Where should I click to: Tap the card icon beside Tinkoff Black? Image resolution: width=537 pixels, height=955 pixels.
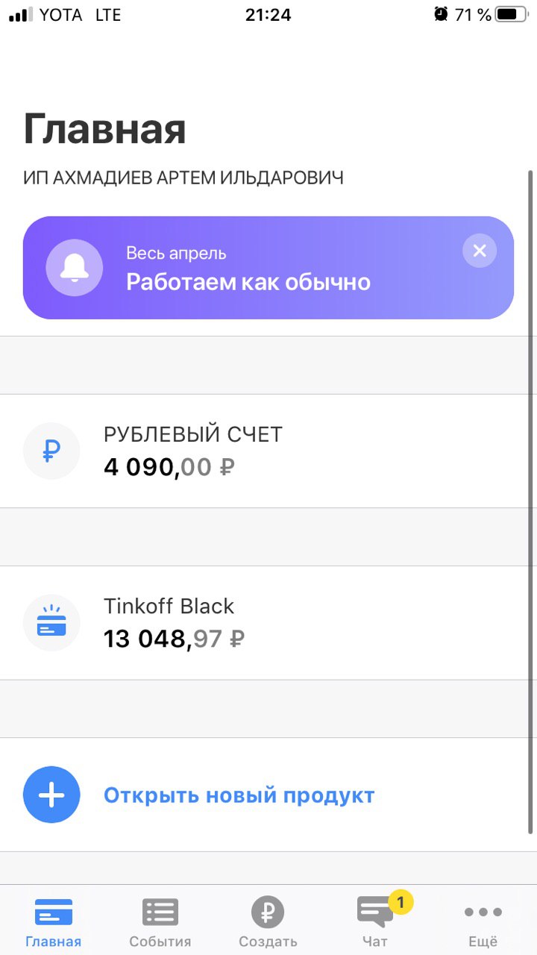click(x=51, y=623)
